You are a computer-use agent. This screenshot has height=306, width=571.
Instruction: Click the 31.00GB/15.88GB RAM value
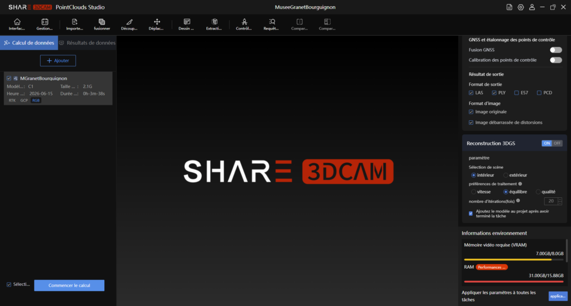point(546,275)
